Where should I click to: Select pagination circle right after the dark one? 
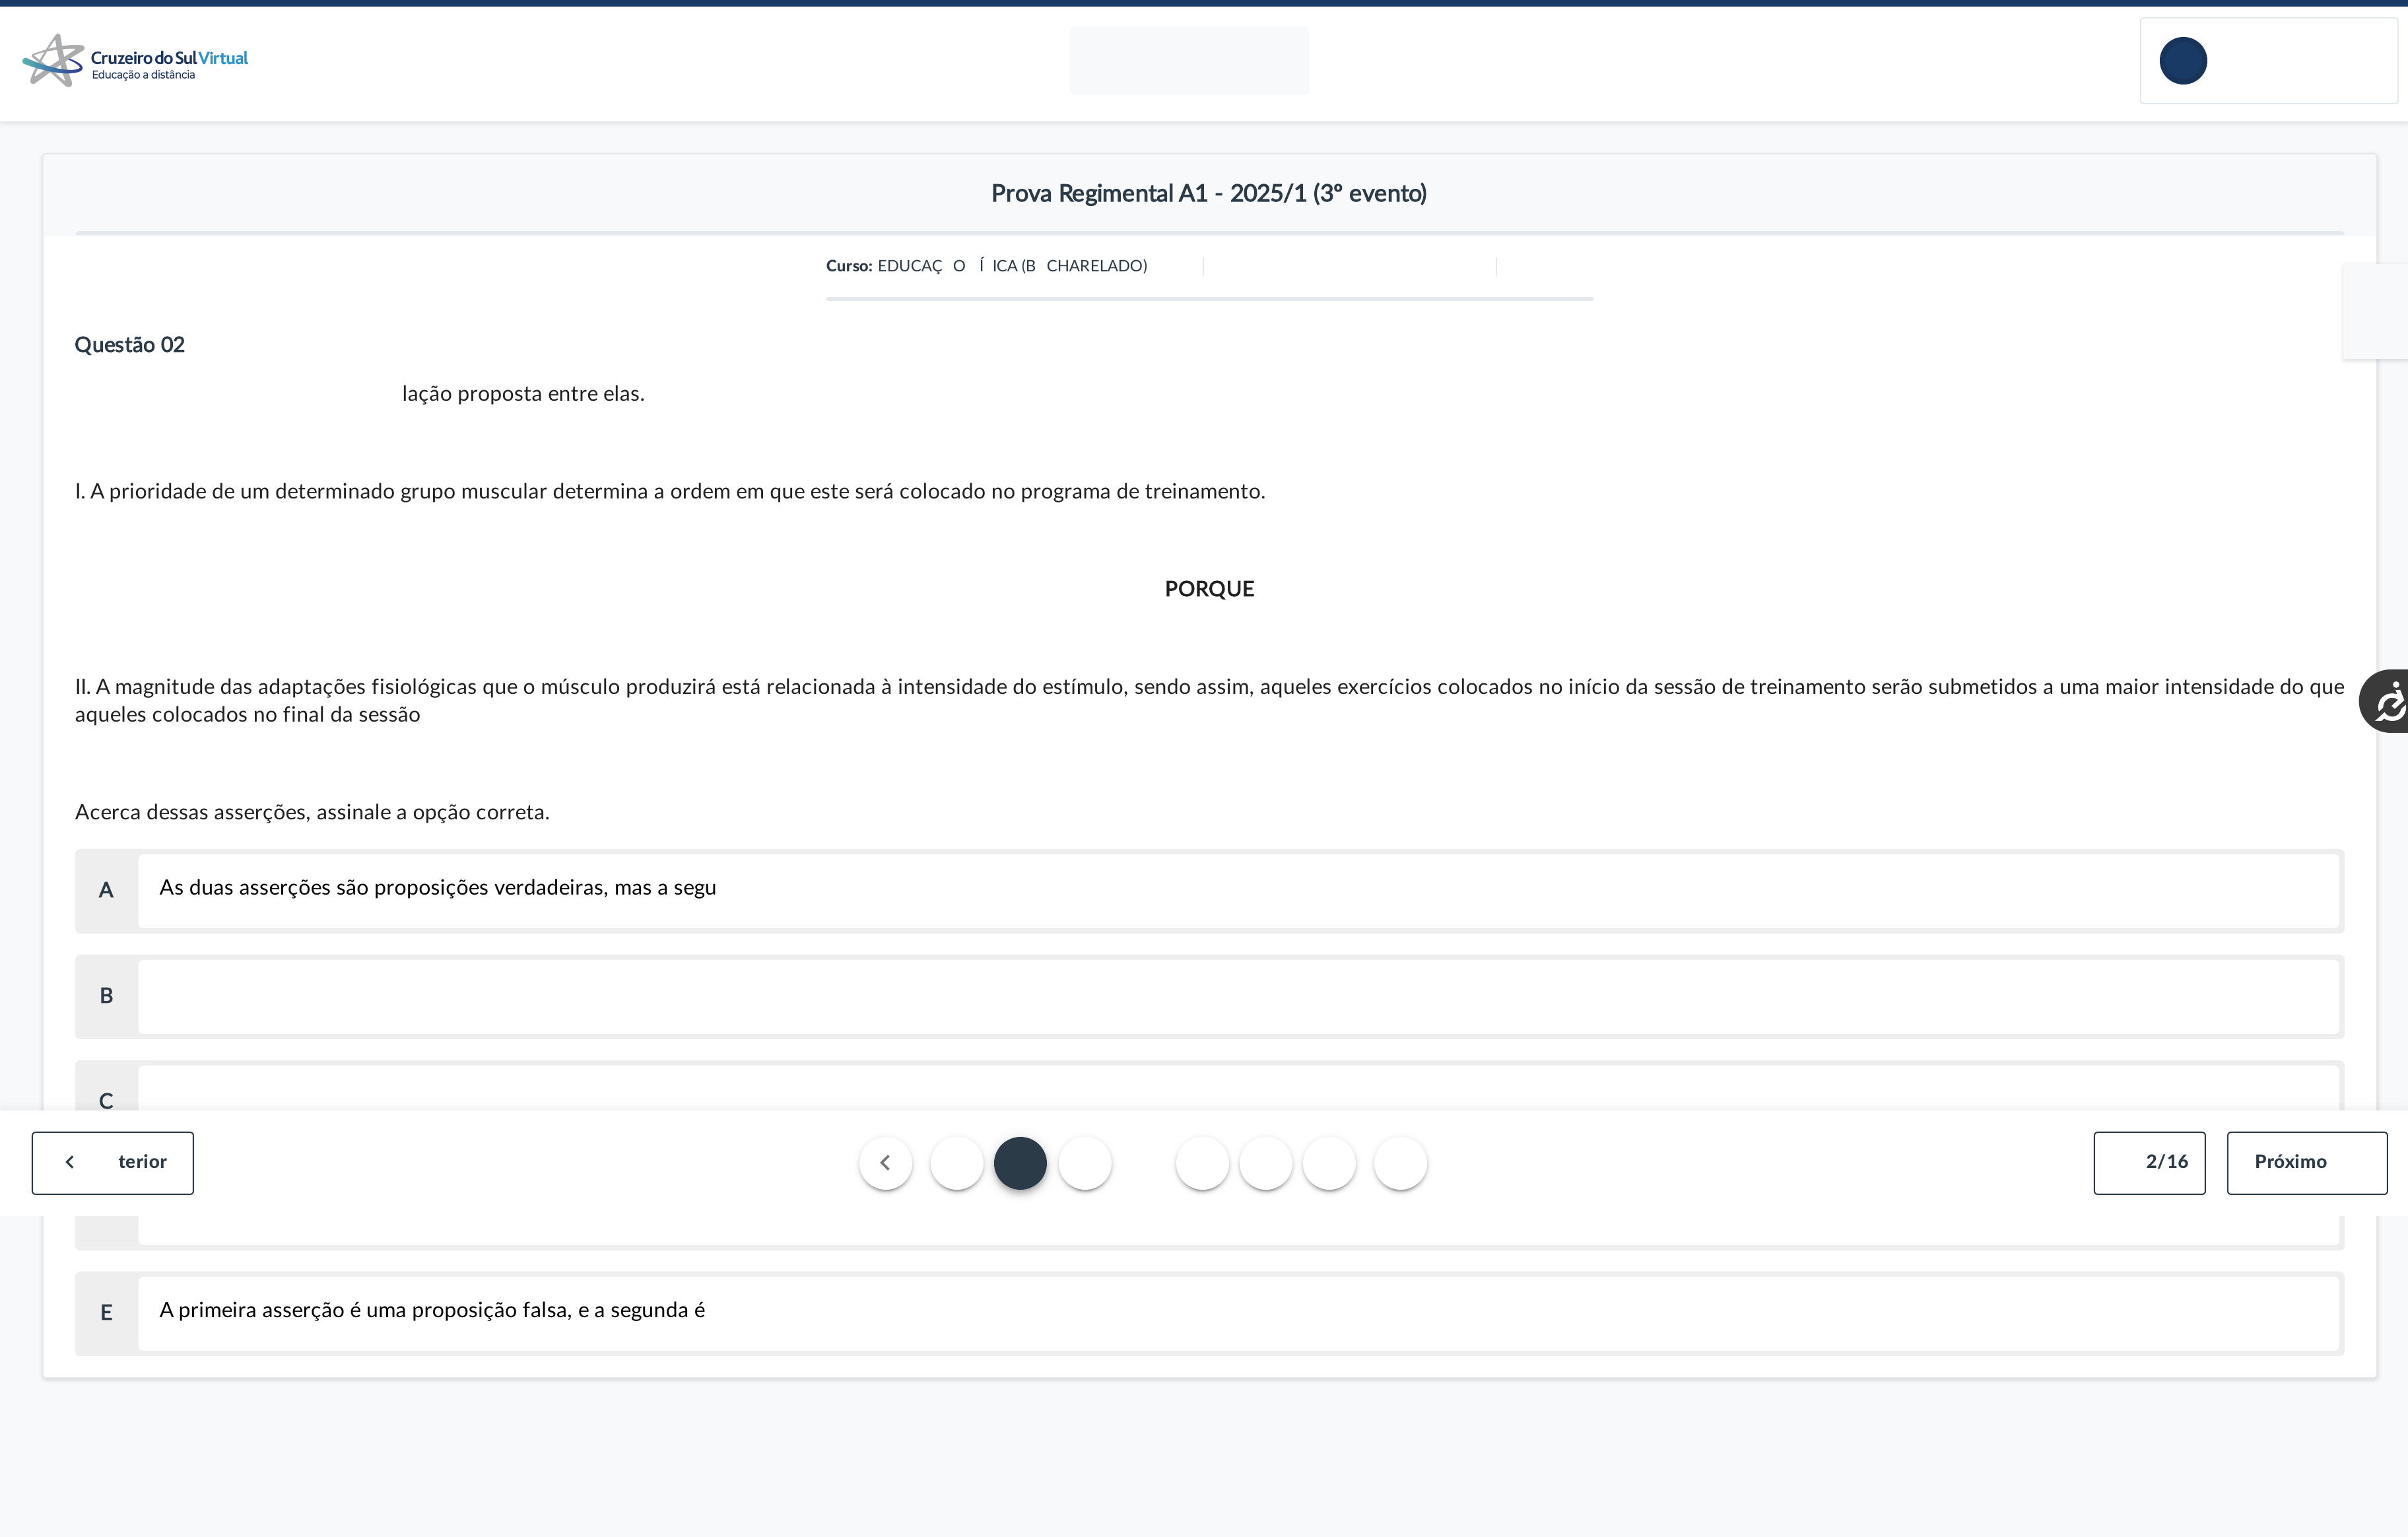tap(1085, 1163)
